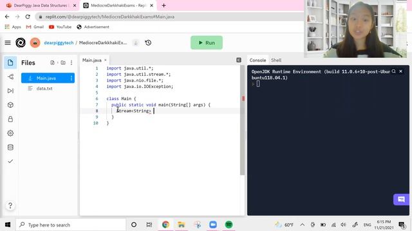Open the dearpiggytech profile avatar
The height and width of the screenshot is (231, 412).
[35, 43]
